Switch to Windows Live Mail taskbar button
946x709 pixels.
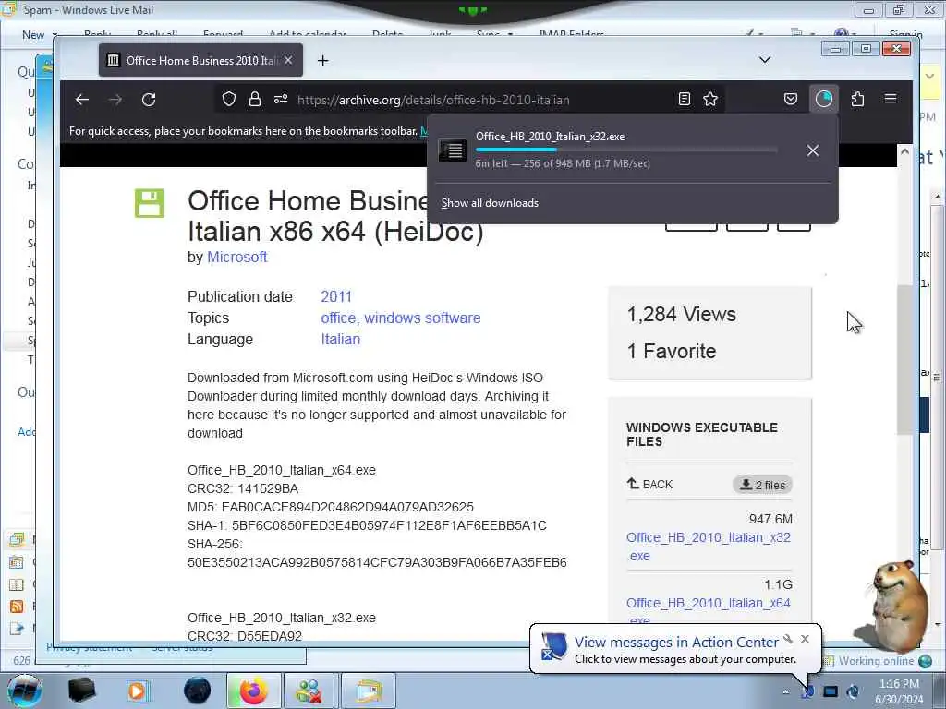tap(369, 691)
